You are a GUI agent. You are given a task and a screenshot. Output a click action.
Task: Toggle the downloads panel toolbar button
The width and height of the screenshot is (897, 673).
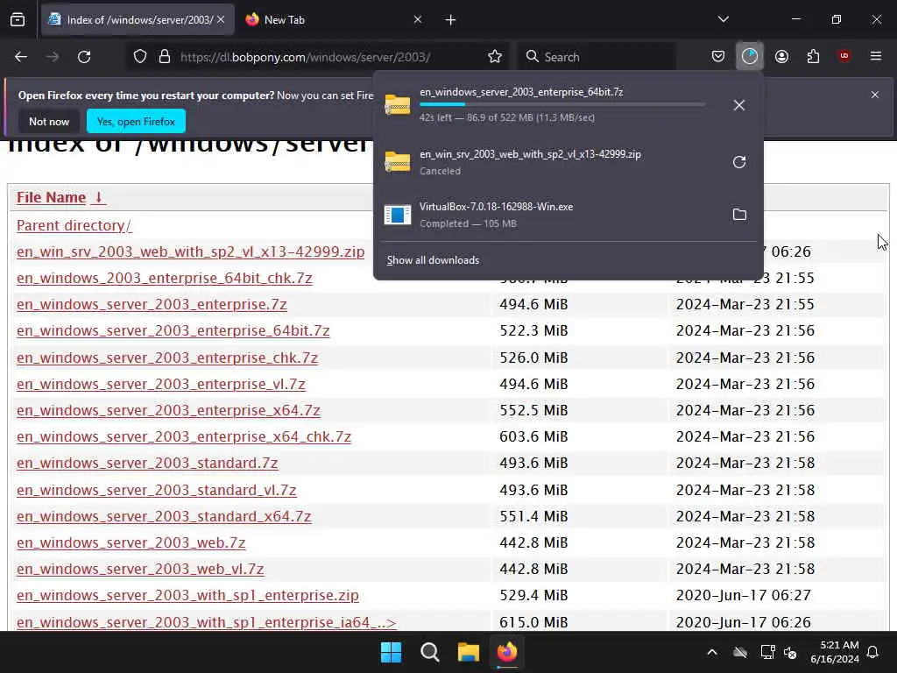(x=750, y=57)
